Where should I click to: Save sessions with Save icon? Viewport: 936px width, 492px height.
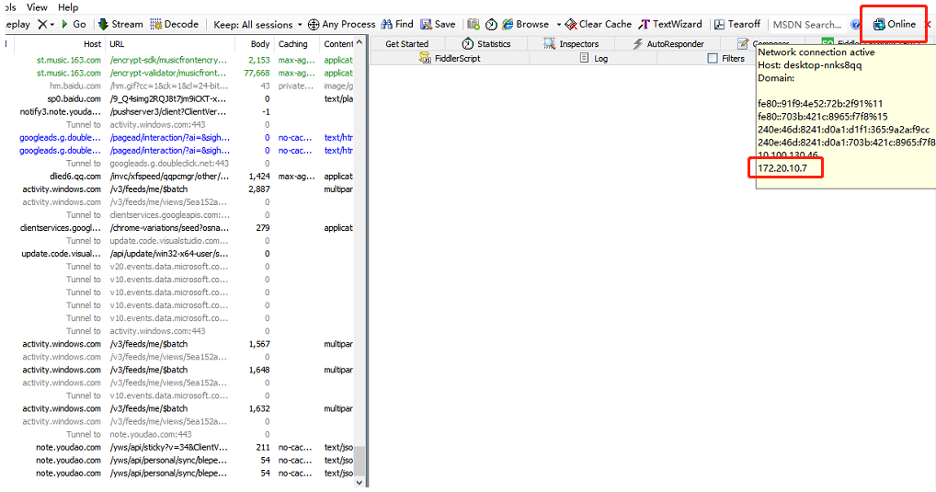[x=438, y=25]
